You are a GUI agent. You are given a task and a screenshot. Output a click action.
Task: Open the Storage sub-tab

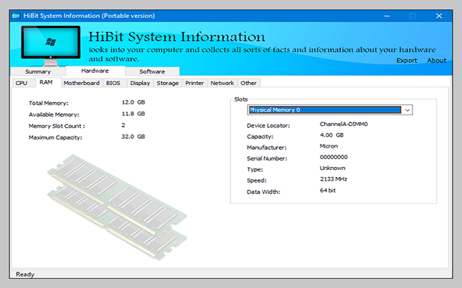click(167, 84)
